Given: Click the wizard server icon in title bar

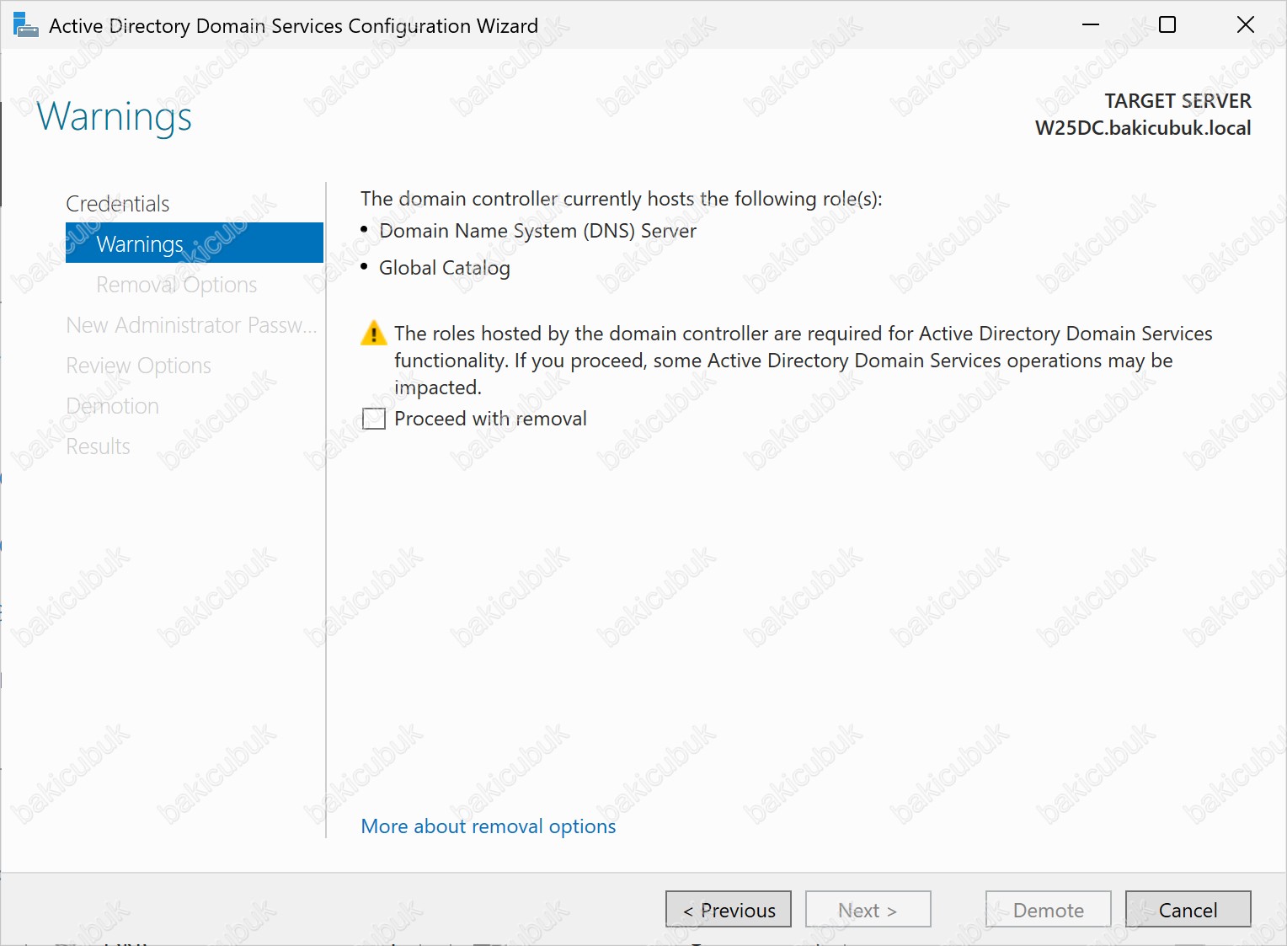Looking at the screenshot, I should (x=26, y=25).
